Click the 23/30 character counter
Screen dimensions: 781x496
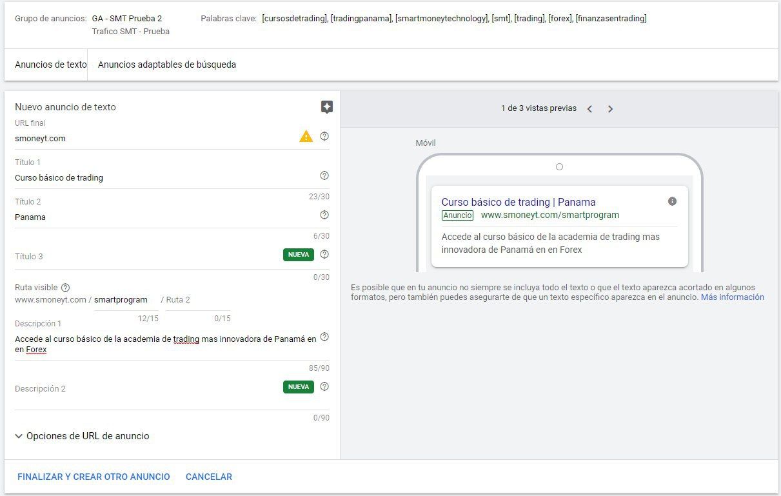319,196
